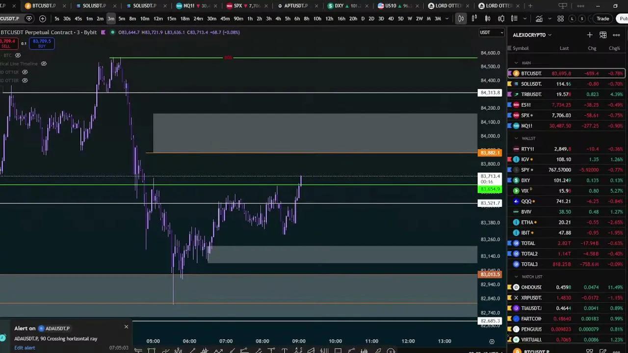The image size is (628, 353).
Task: Select the XRPUSDT row in the watchlist
Action: click(x=567, y=298)
